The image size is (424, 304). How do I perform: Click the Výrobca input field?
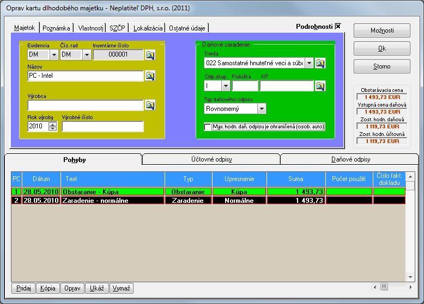(x=86, y=105)
